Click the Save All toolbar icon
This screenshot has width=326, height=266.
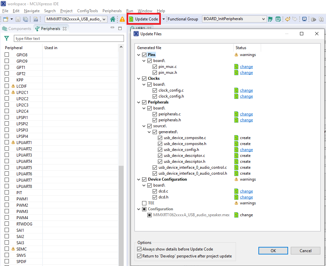(25, 19)
